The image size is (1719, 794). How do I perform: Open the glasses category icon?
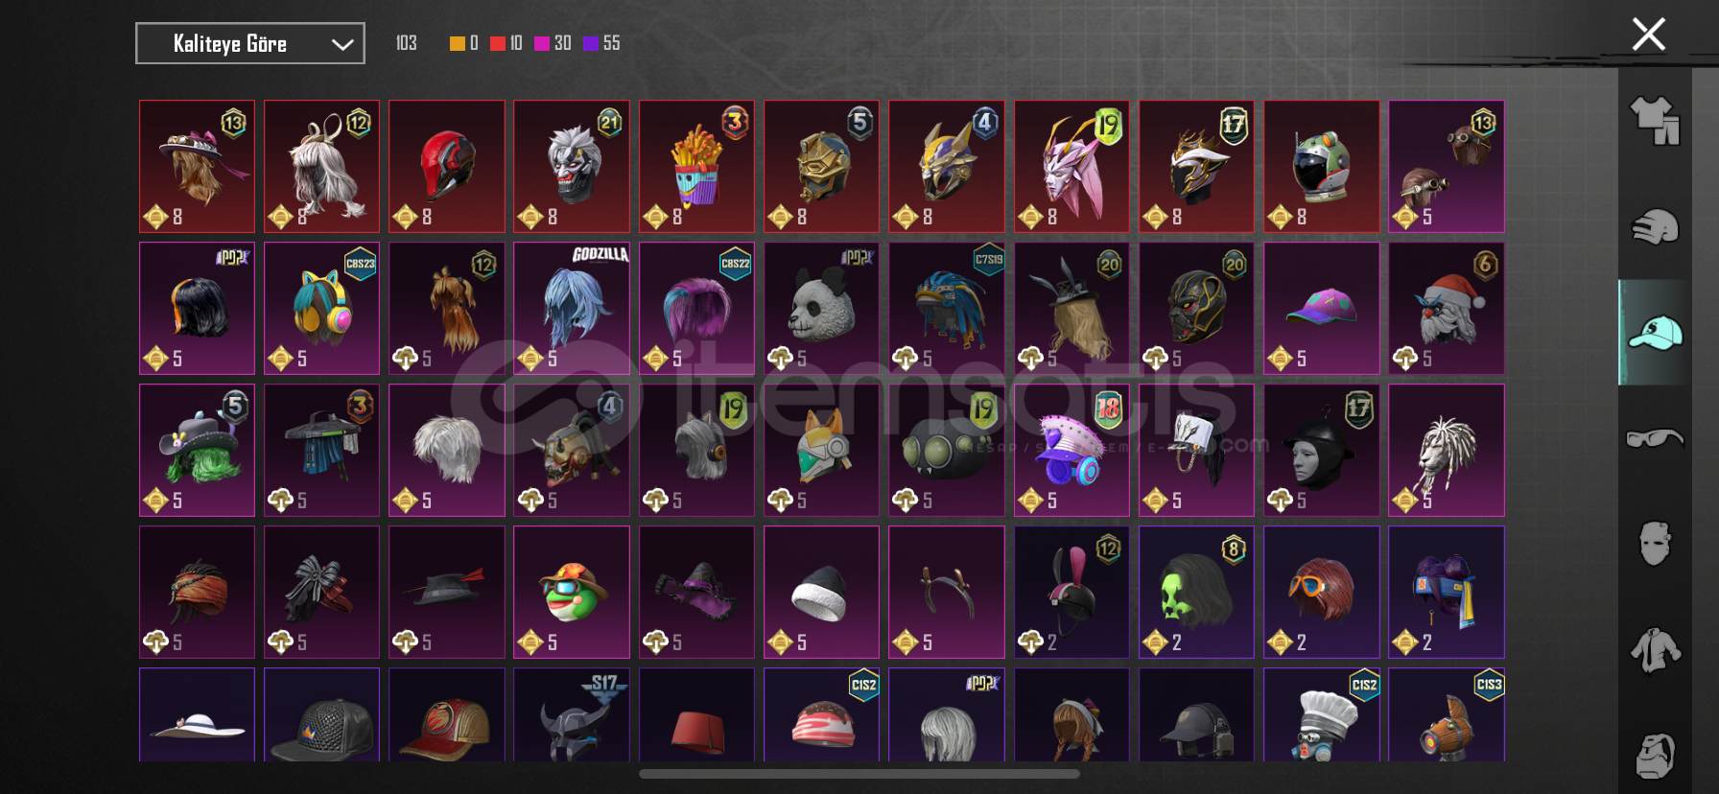(1655, 438)
